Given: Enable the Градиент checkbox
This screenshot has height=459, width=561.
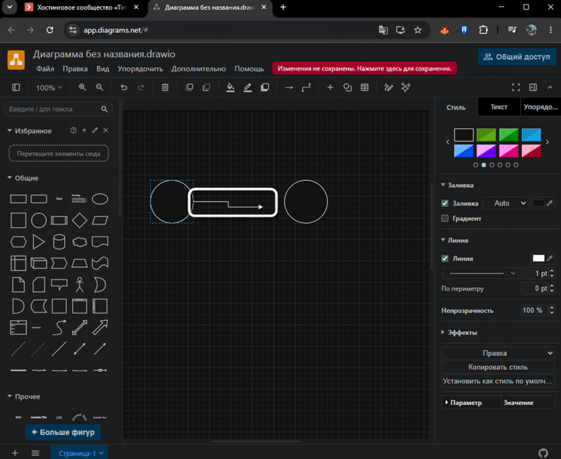Looking at the screenshot, I should coord(445,218).
